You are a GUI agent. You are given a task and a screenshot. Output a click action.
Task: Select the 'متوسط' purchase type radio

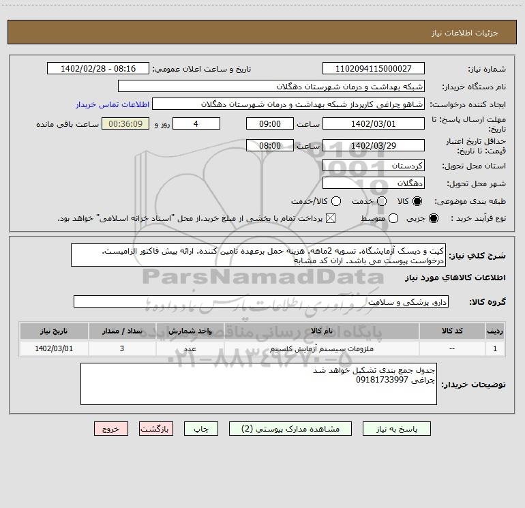[393, 218]
